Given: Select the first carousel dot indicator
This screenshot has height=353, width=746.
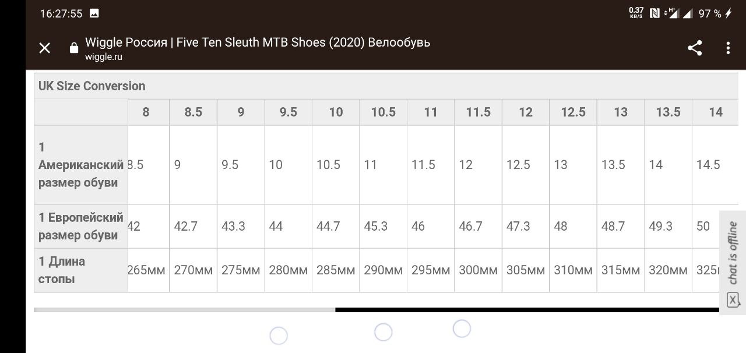Looking at the screenshot, I should pos(279,336).
